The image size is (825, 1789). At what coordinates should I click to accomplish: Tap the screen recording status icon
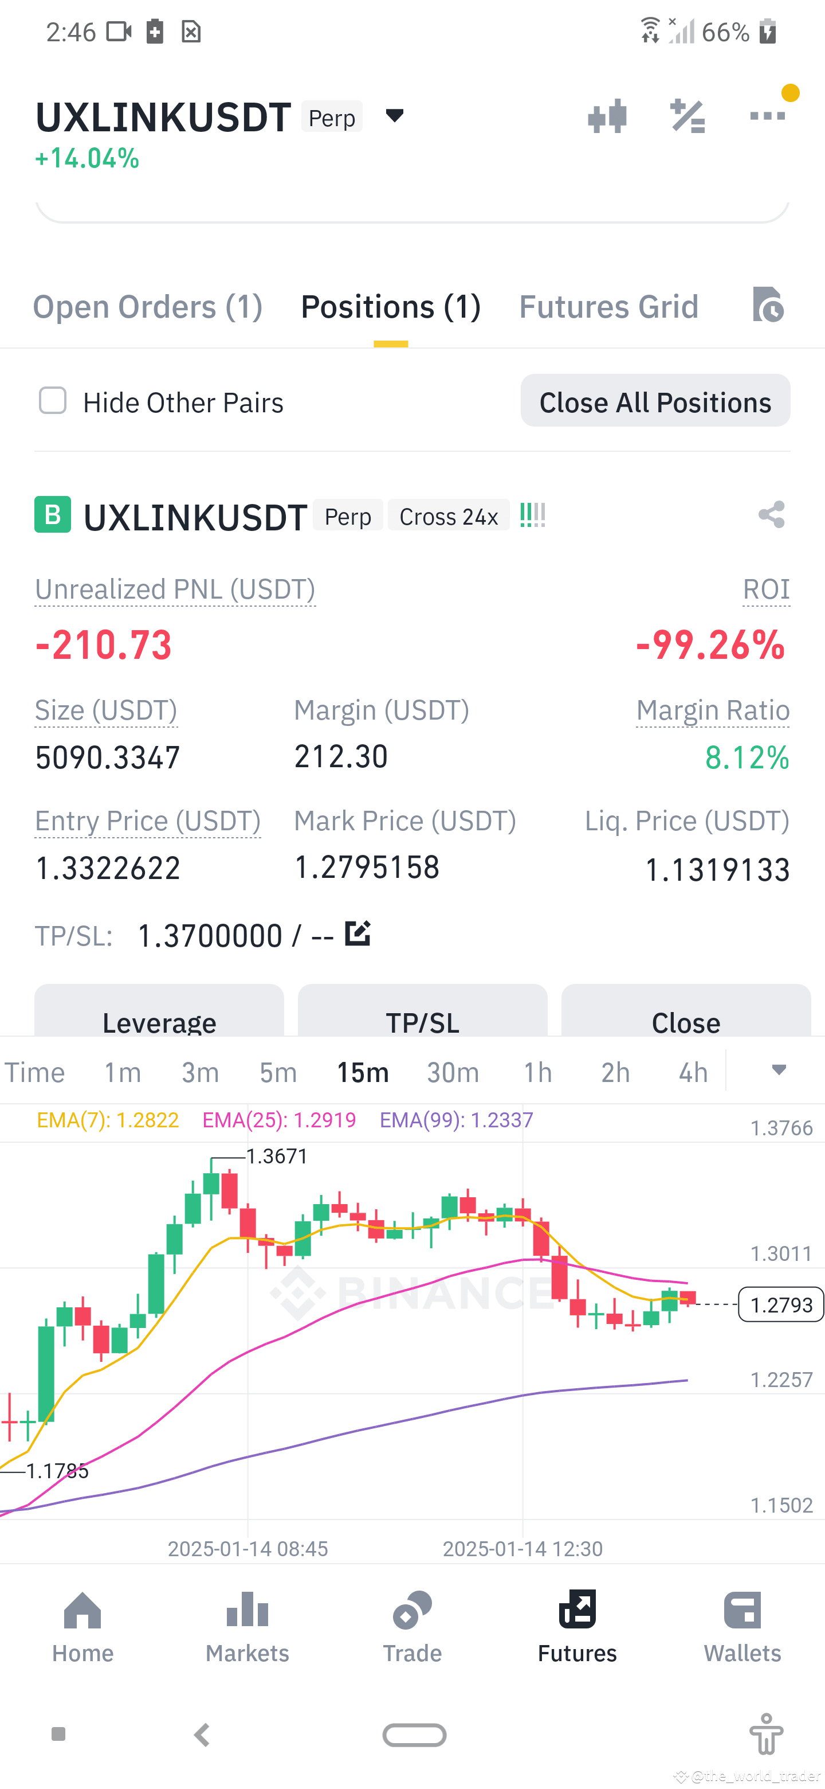(x=119, y=32)
